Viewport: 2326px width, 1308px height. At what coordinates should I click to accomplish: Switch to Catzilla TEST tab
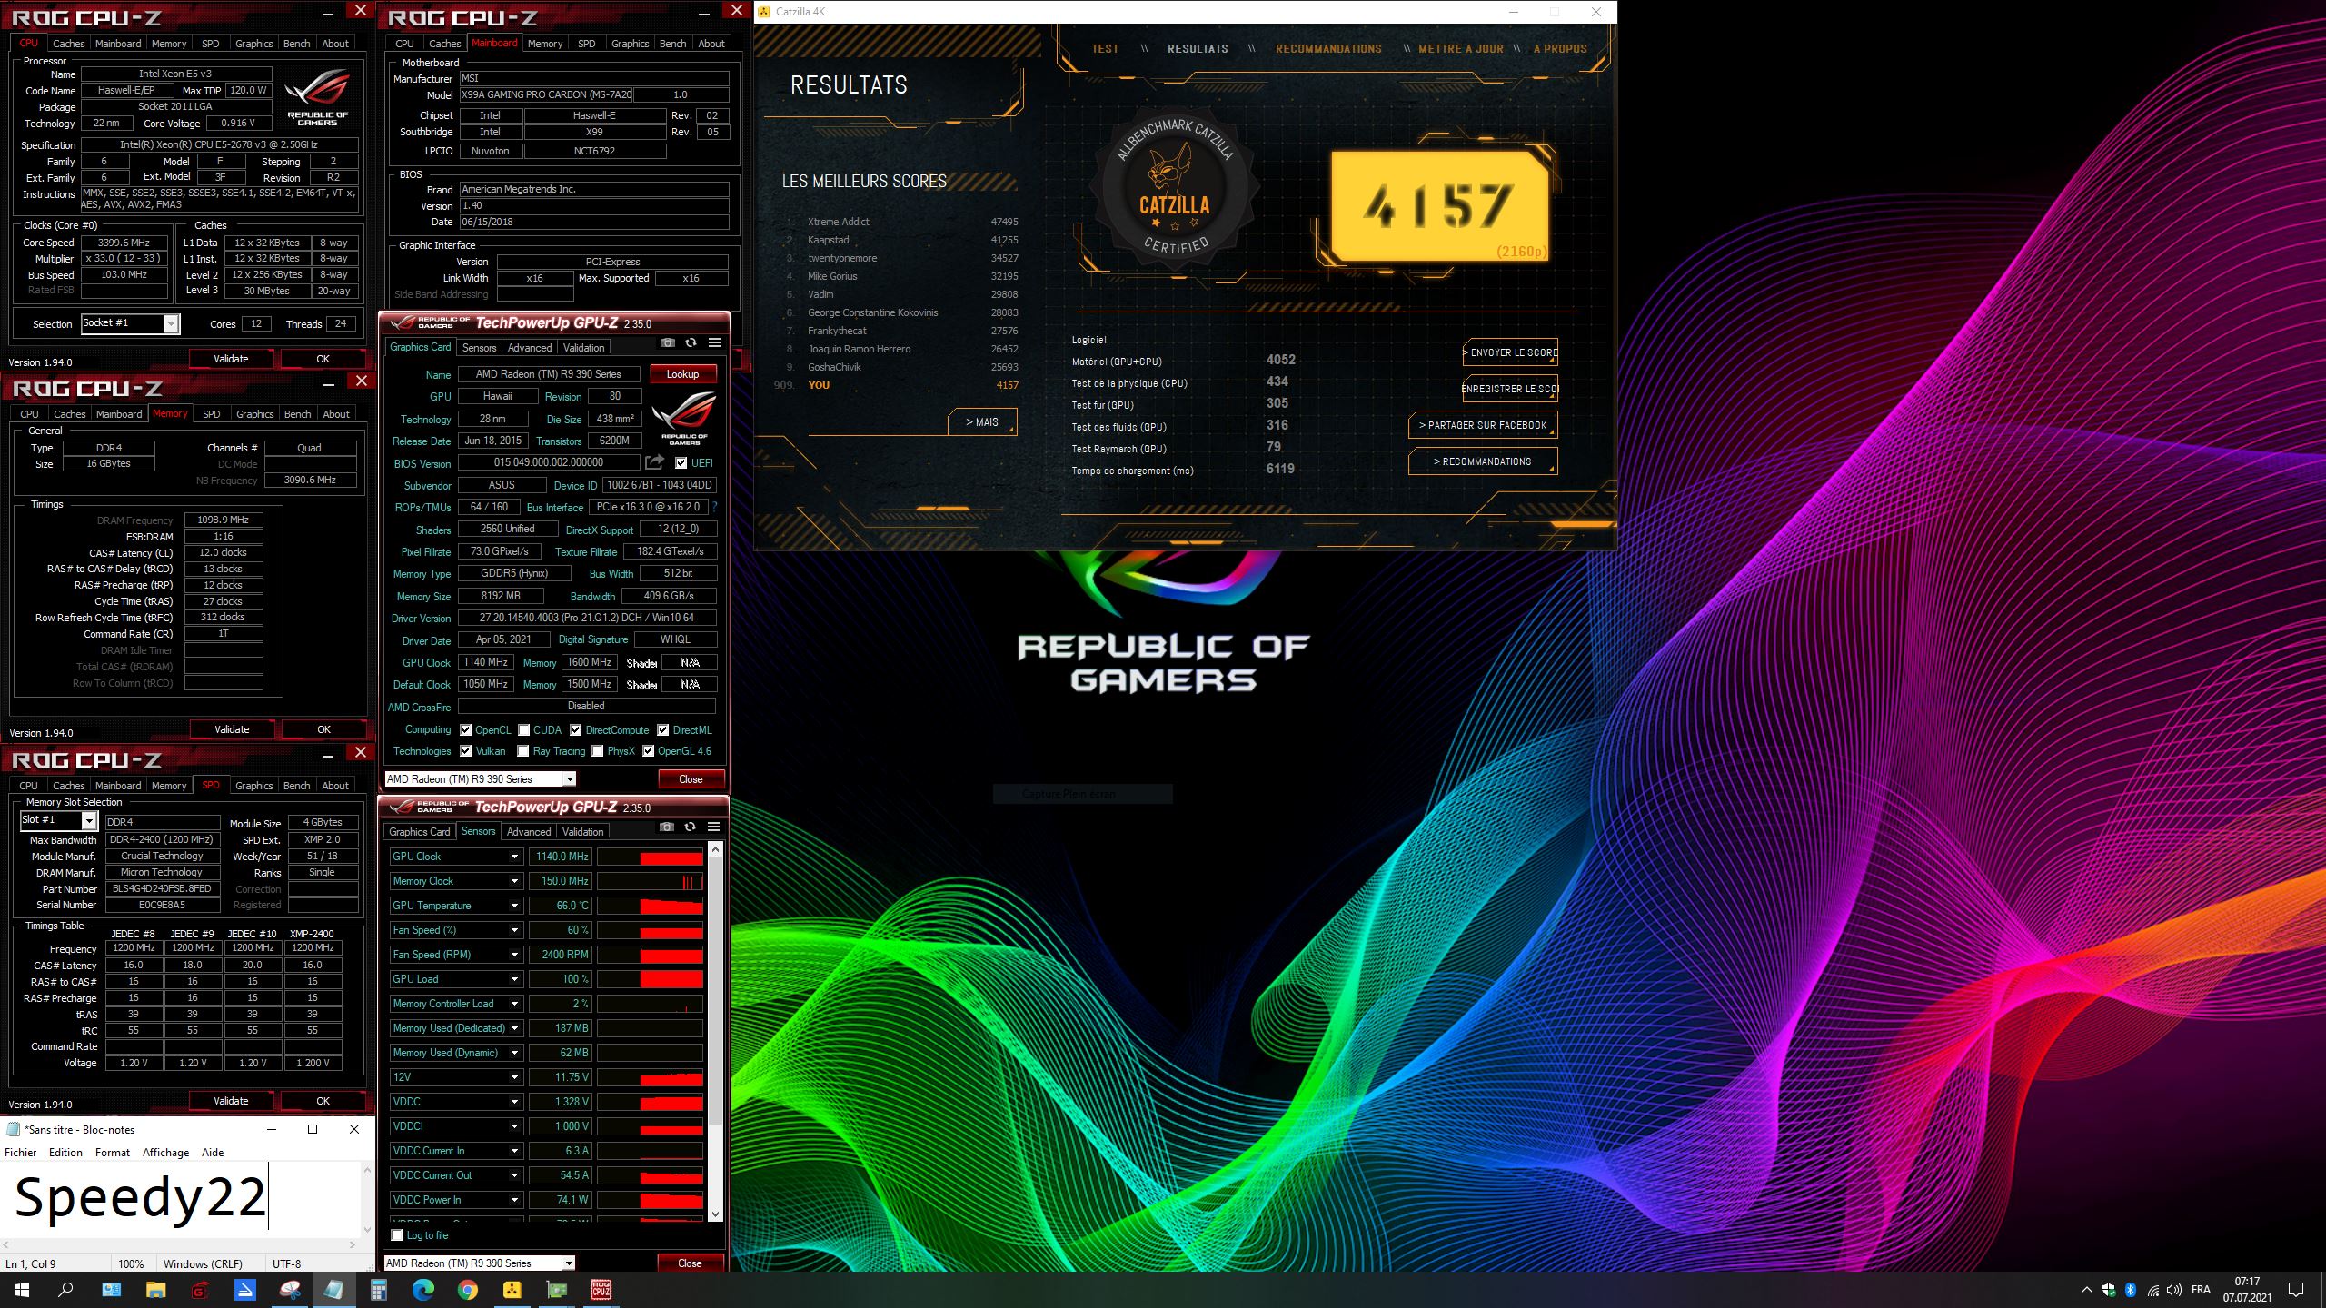(x=1105, y=49)
